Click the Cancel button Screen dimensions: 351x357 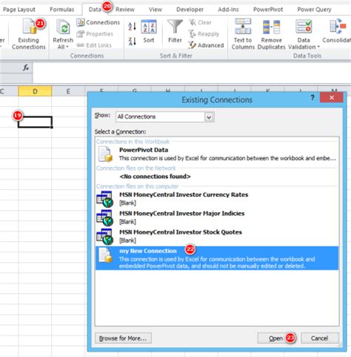pos(320,338)
